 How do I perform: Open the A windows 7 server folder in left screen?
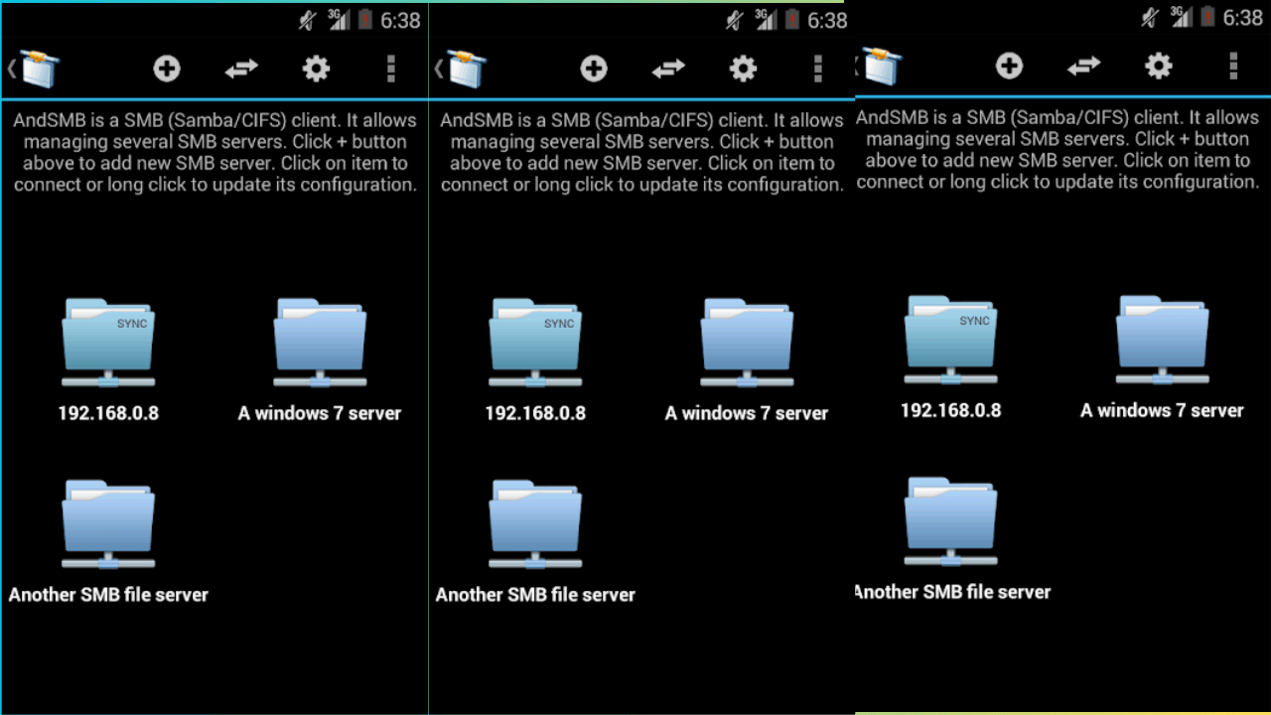coord(320,343)
